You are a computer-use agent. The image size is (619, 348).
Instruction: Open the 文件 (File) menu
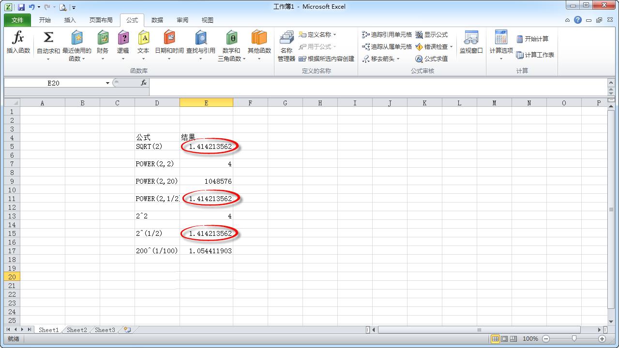pyautogui.click(x=16, y=20)
